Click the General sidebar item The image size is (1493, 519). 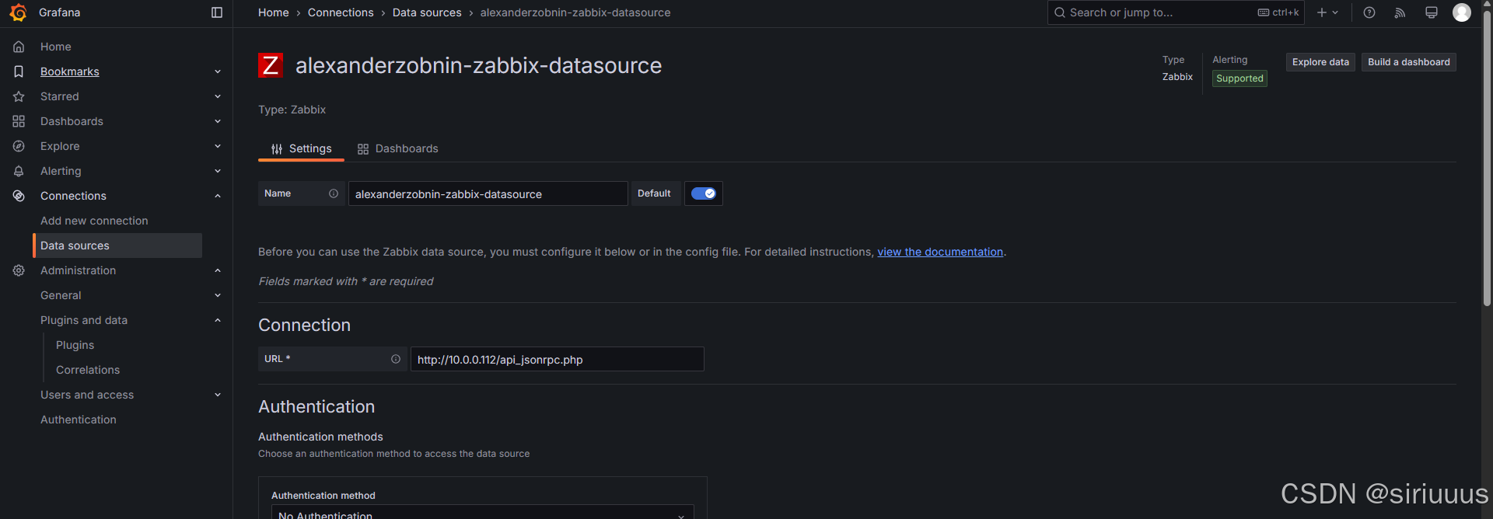pyautogui.click(x=61, y=295)
